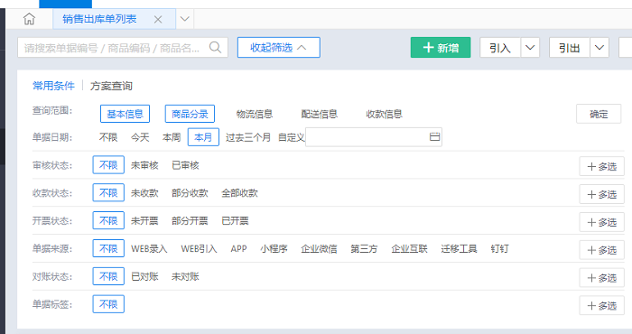The image size is (632, 334).
Task: Select 不限 for 审核状态
Action: tap(108, 165)
